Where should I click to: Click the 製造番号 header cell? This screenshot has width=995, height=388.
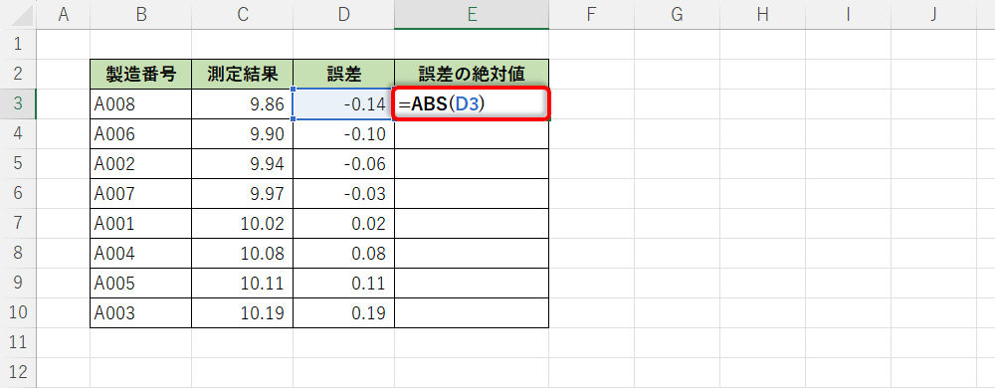(x=140, y=75)
